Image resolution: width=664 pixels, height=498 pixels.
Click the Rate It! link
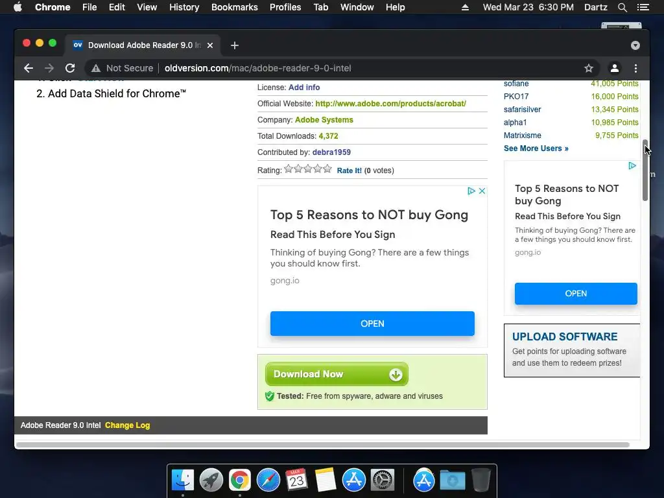[350, 171]
